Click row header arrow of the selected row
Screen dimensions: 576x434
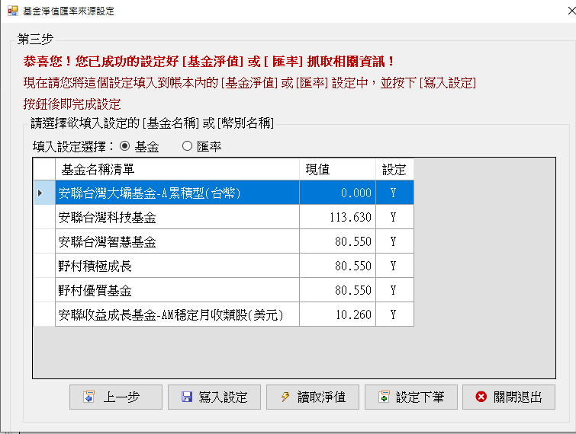click(x=44, y=193)
